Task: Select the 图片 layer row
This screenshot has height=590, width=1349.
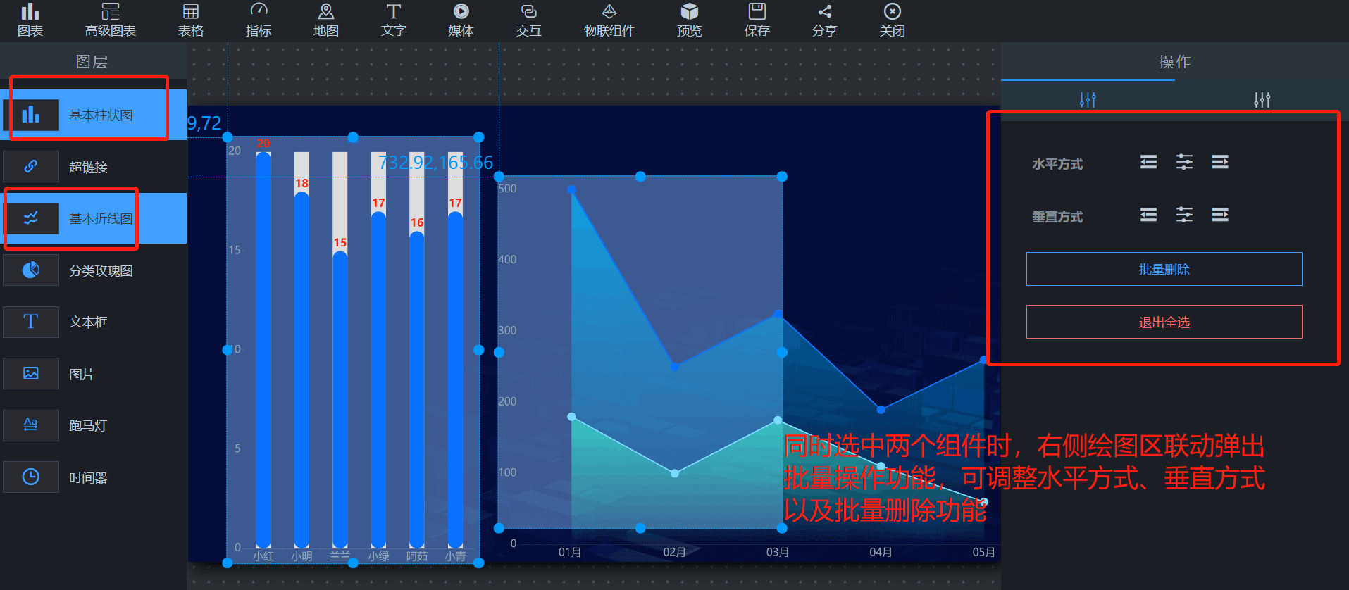Action: [93, 374]
